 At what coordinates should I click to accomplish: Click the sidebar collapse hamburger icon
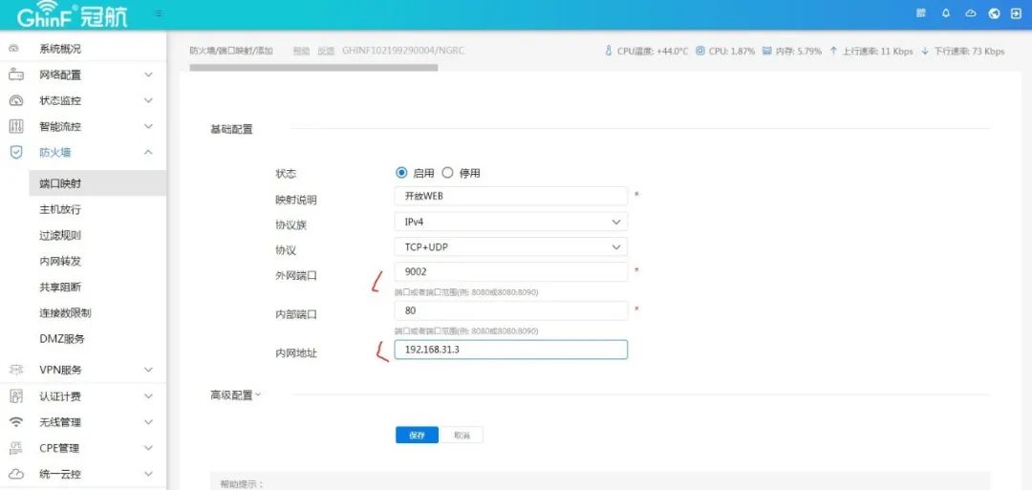pos(158,13)
